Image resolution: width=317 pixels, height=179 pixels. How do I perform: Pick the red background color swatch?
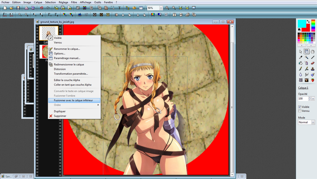(307, 29)
